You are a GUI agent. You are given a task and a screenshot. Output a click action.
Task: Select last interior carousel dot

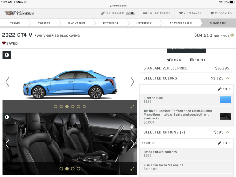coord(78,169)
